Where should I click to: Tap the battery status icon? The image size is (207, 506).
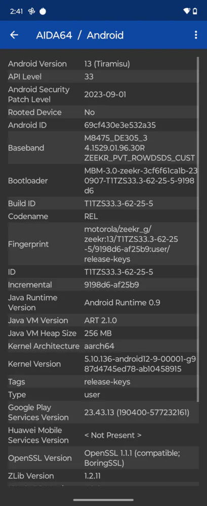click(195, 11)
